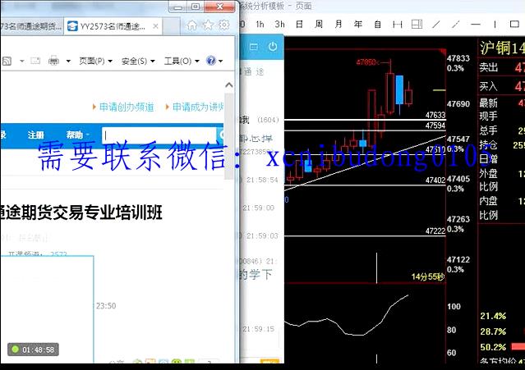This screenshot has width=525, height=370.
Task: Click the large blue candlestick near the top
Action: tap(399, 90)
